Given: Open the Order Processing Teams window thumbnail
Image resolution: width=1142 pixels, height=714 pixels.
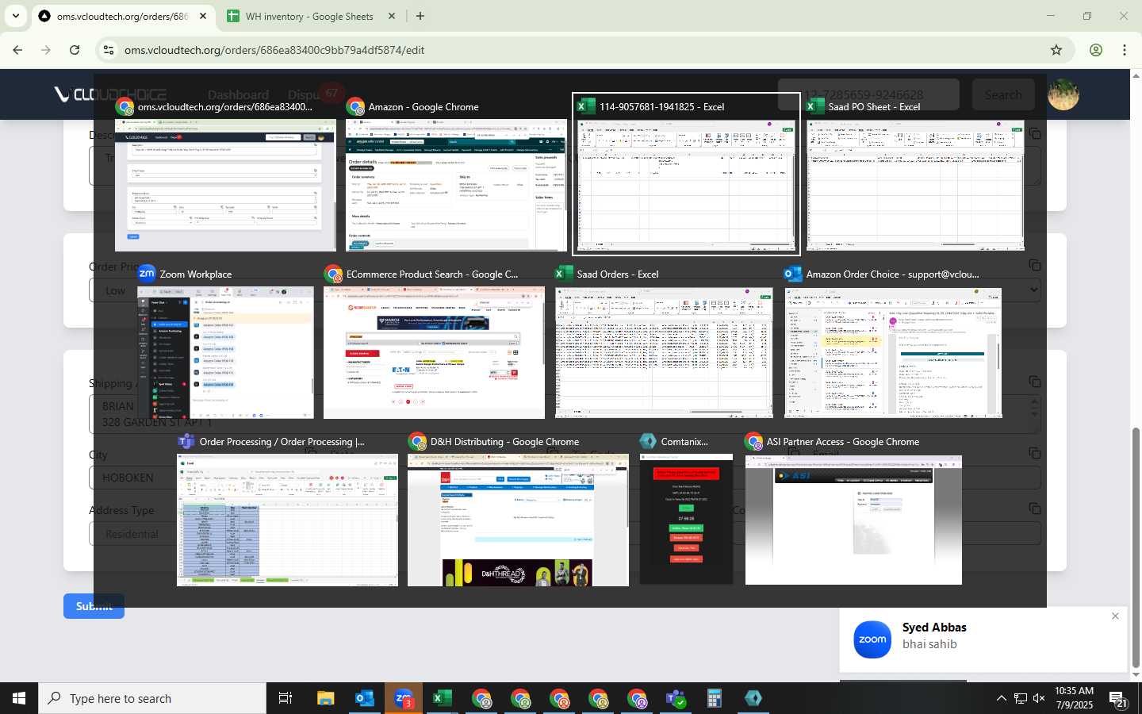Looking at the screenshot, I should click(x=287, y=520).
